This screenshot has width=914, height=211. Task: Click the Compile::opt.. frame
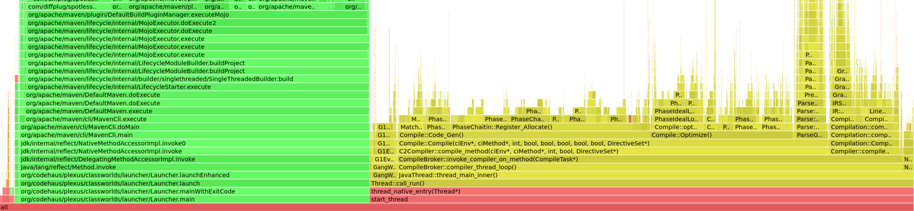click(x=678, y=127)
